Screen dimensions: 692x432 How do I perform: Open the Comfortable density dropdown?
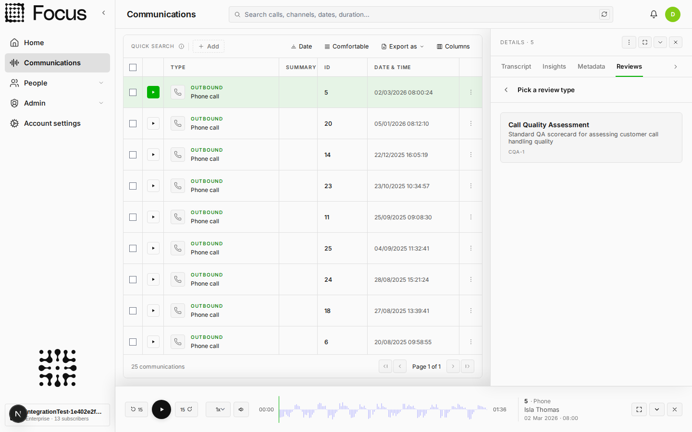click(x=346, y=47)
